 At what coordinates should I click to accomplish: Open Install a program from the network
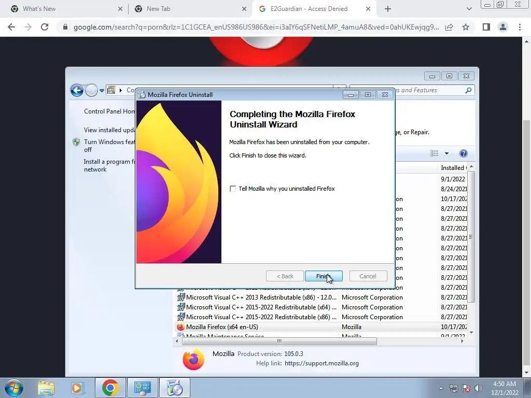coord(109,165)
